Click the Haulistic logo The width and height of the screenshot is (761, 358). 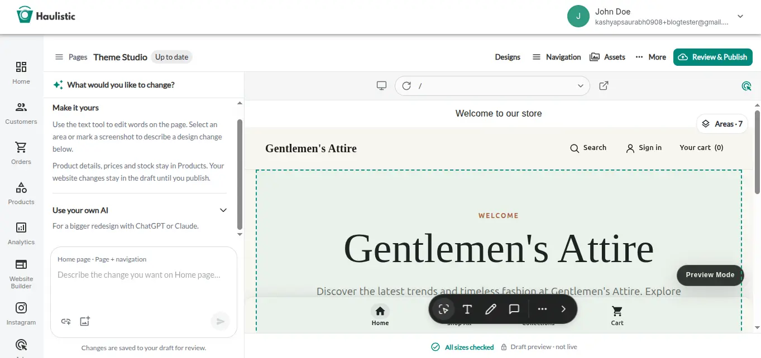click(x=46, y=15)
